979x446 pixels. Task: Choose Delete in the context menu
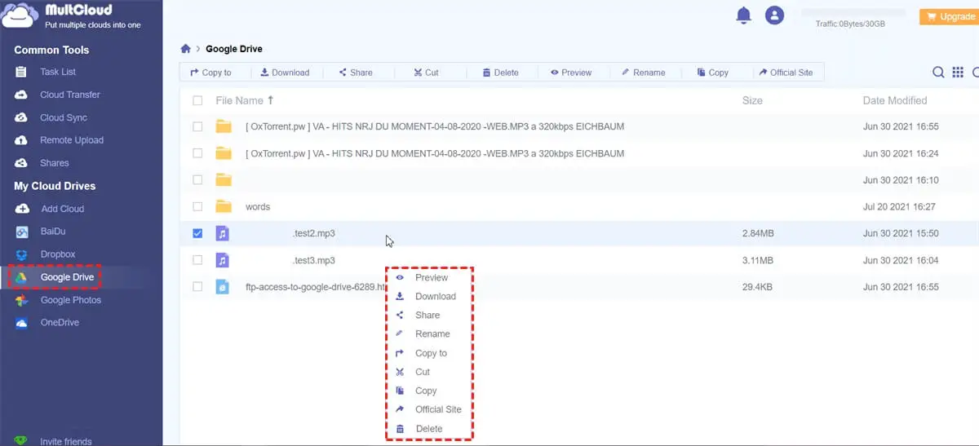(x=429, y=429)
